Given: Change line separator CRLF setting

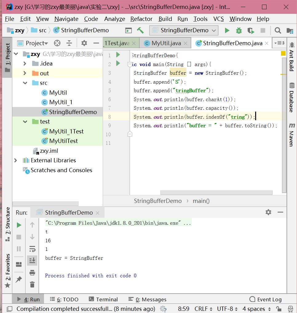Looking at the screenshot, I should point(203,309).
